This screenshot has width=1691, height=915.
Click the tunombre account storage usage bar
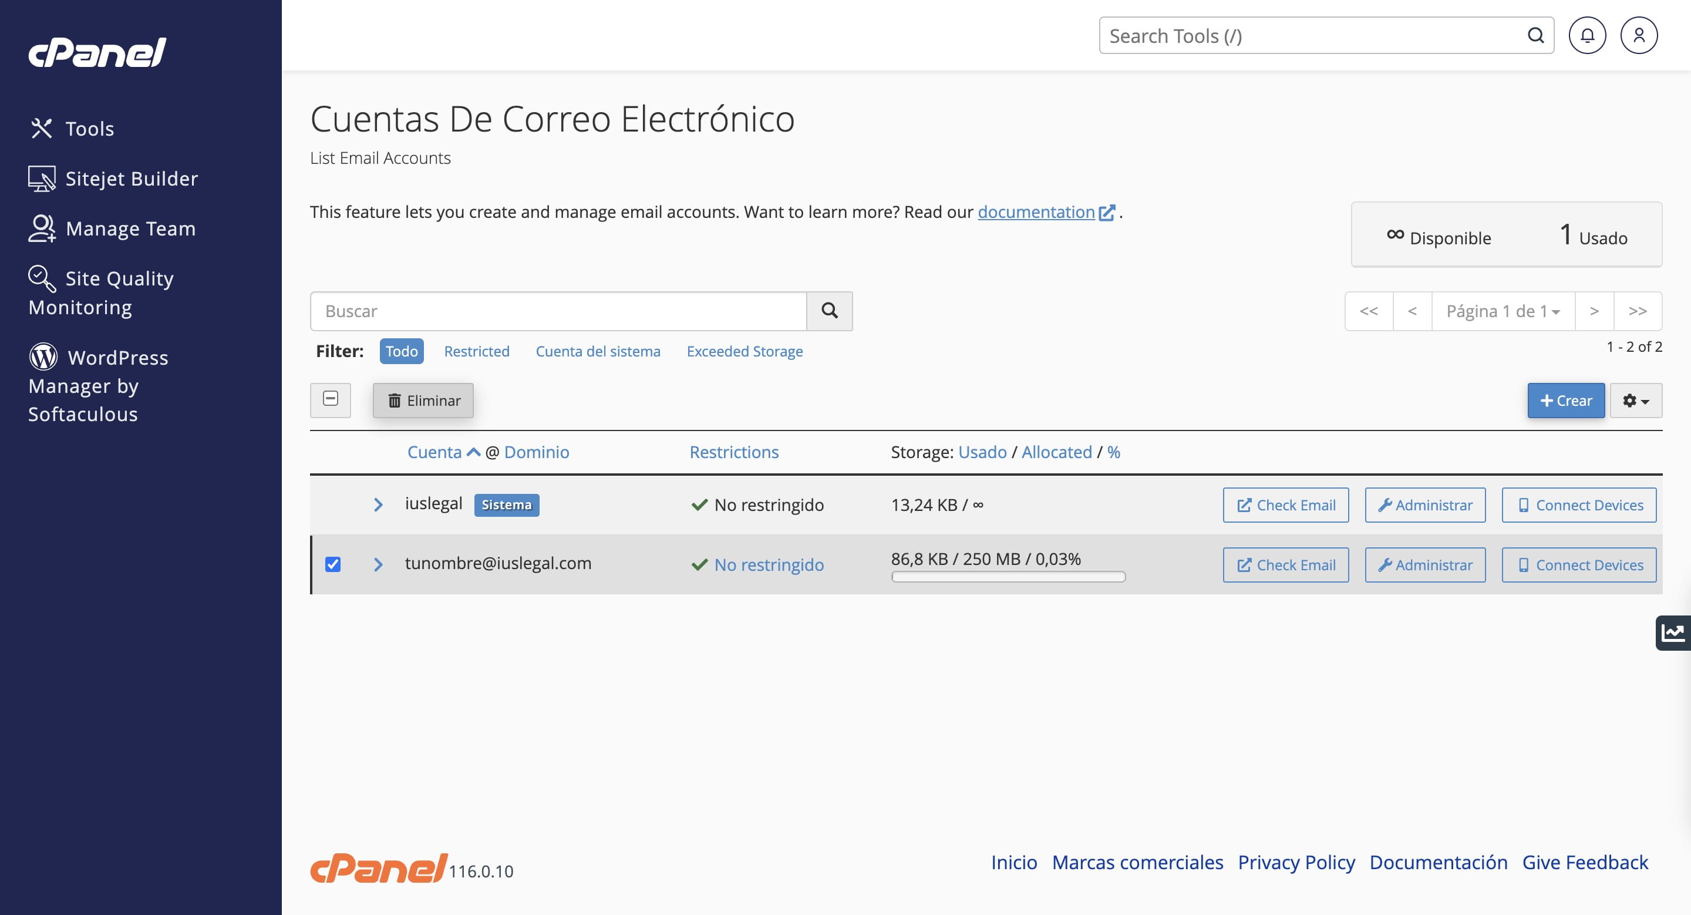click(x=1008, y=577)
